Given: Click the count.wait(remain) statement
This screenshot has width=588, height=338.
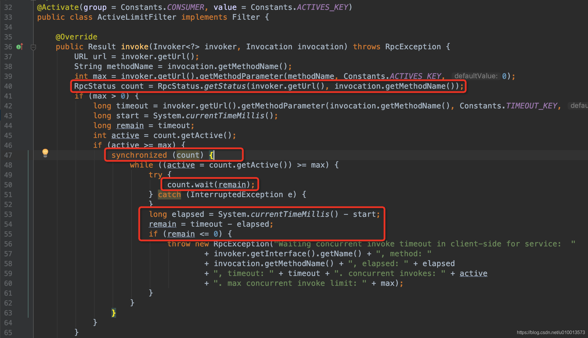Looking at the screenshot, I should coord(208,185).
